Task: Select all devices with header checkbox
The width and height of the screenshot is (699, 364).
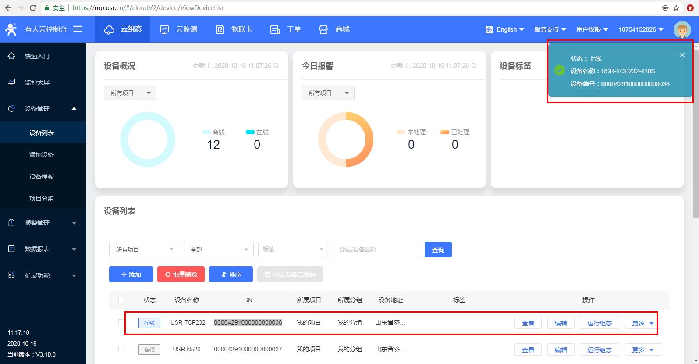Action: tap(121, 300)
